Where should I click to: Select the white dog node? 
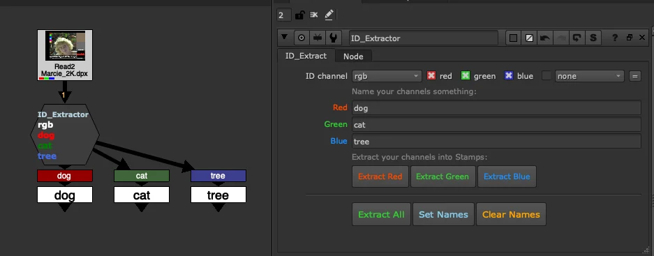65,195
